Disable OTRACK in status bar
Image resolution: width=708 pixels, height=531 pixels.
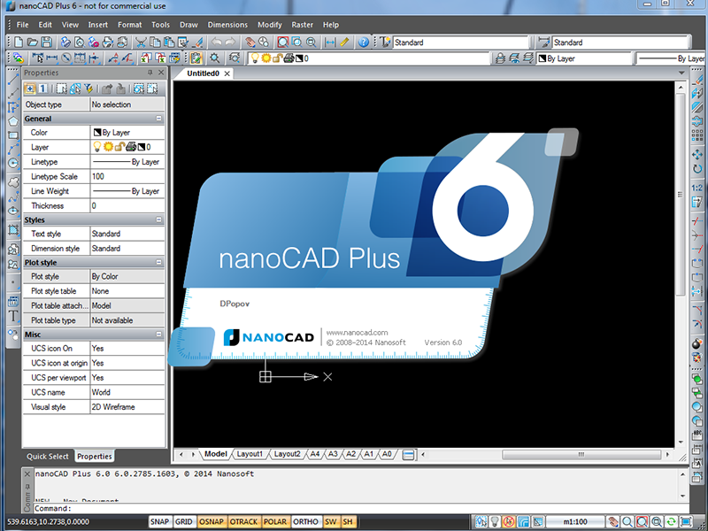pyautogui.click(x=244, y=522)
